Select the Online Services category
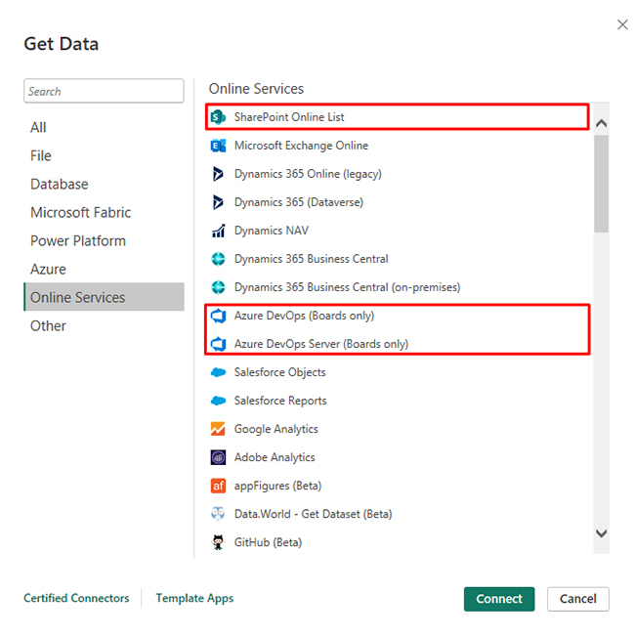This screenshot has height=637, width=635. pyautogui.click(x=104, y=297)
